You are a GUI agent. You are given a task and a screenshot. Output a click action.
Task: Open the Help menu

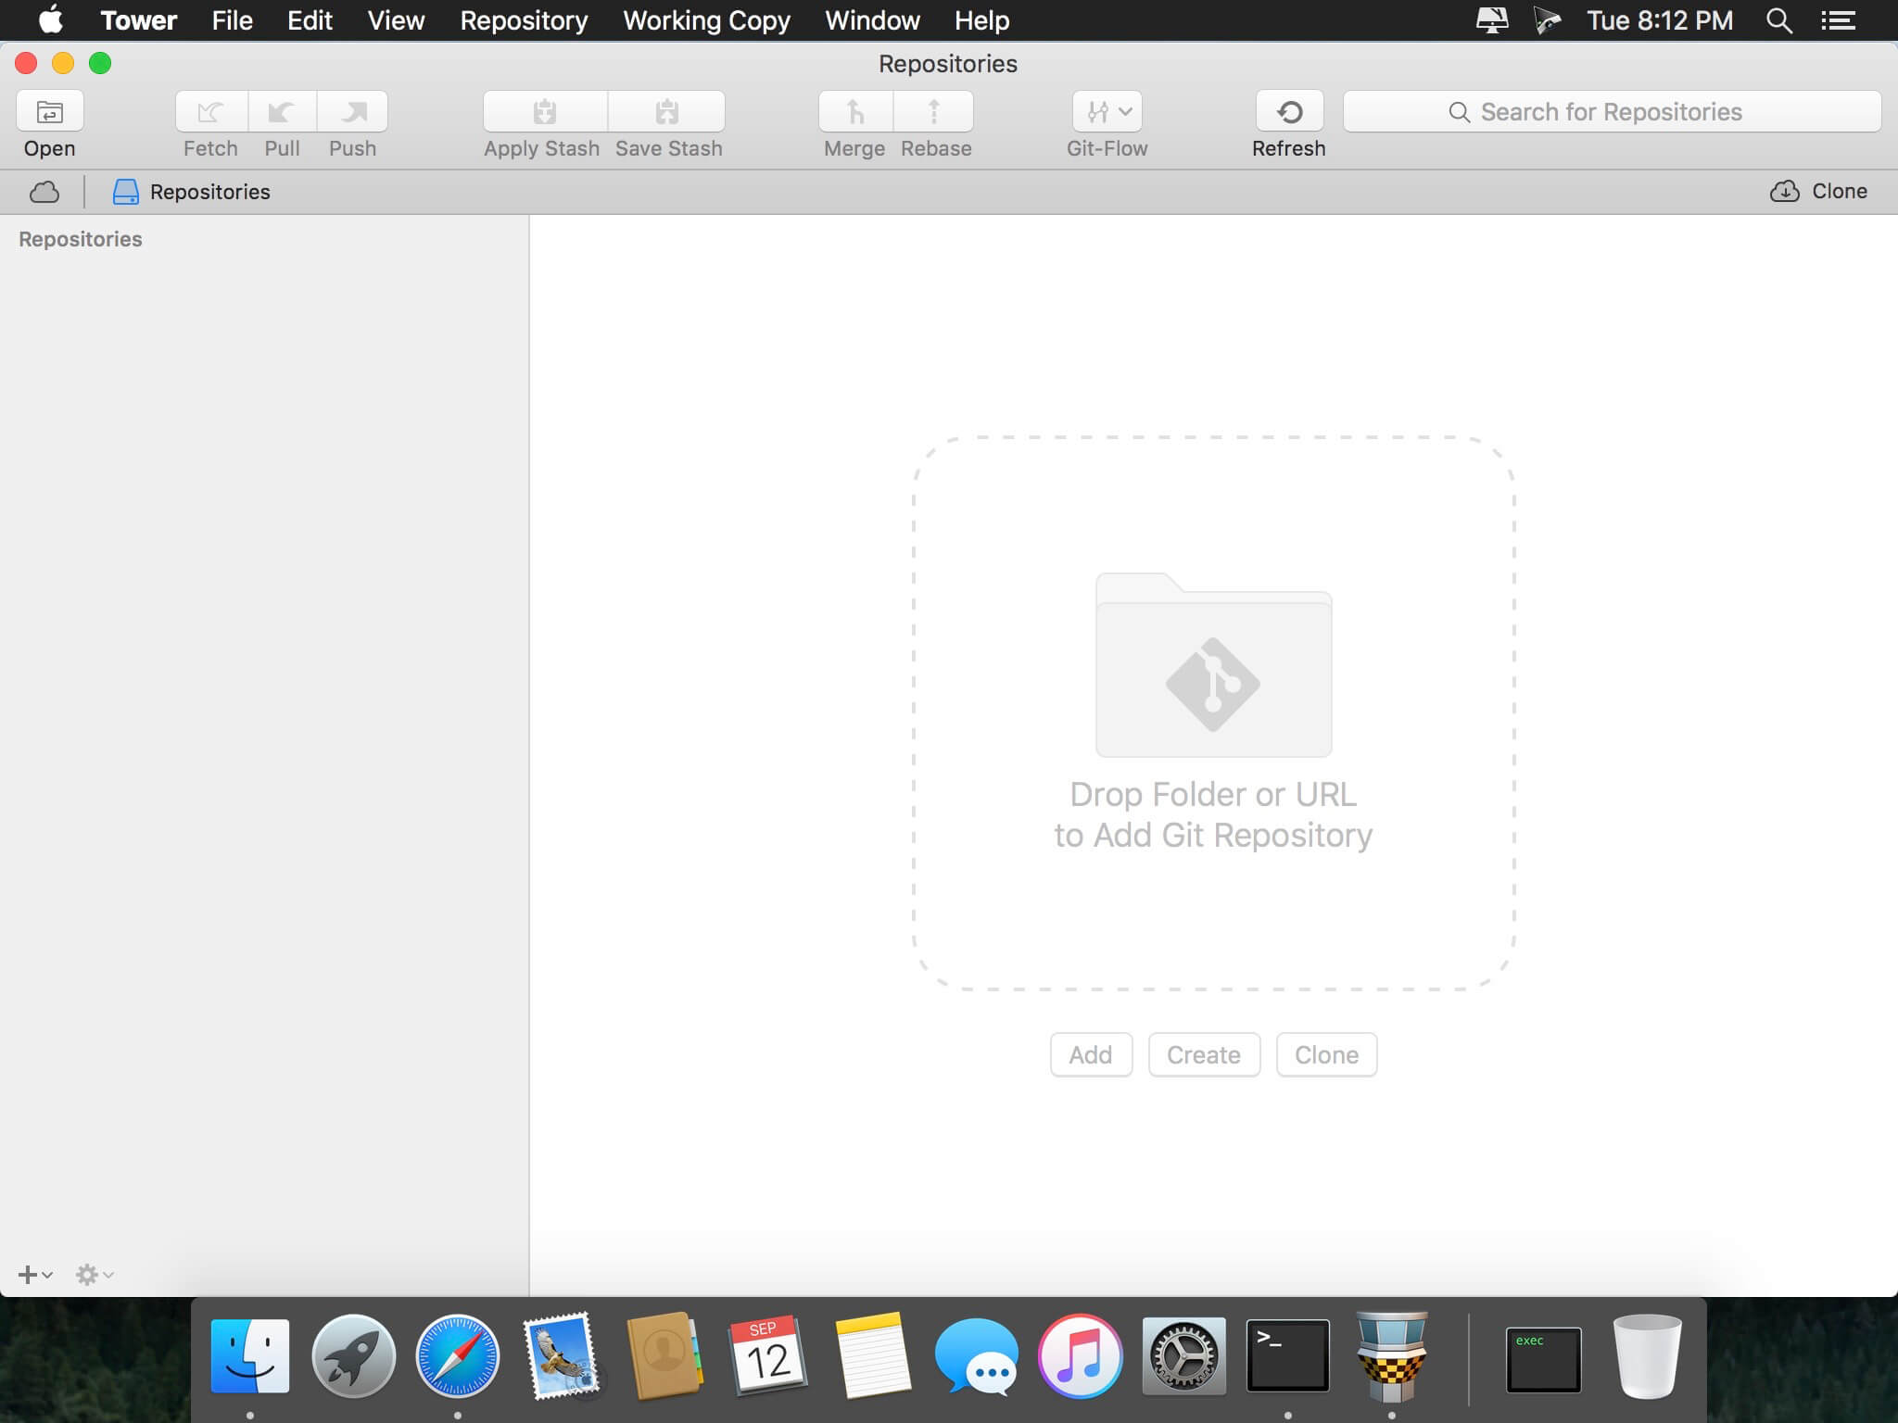[x=981, y=20]
